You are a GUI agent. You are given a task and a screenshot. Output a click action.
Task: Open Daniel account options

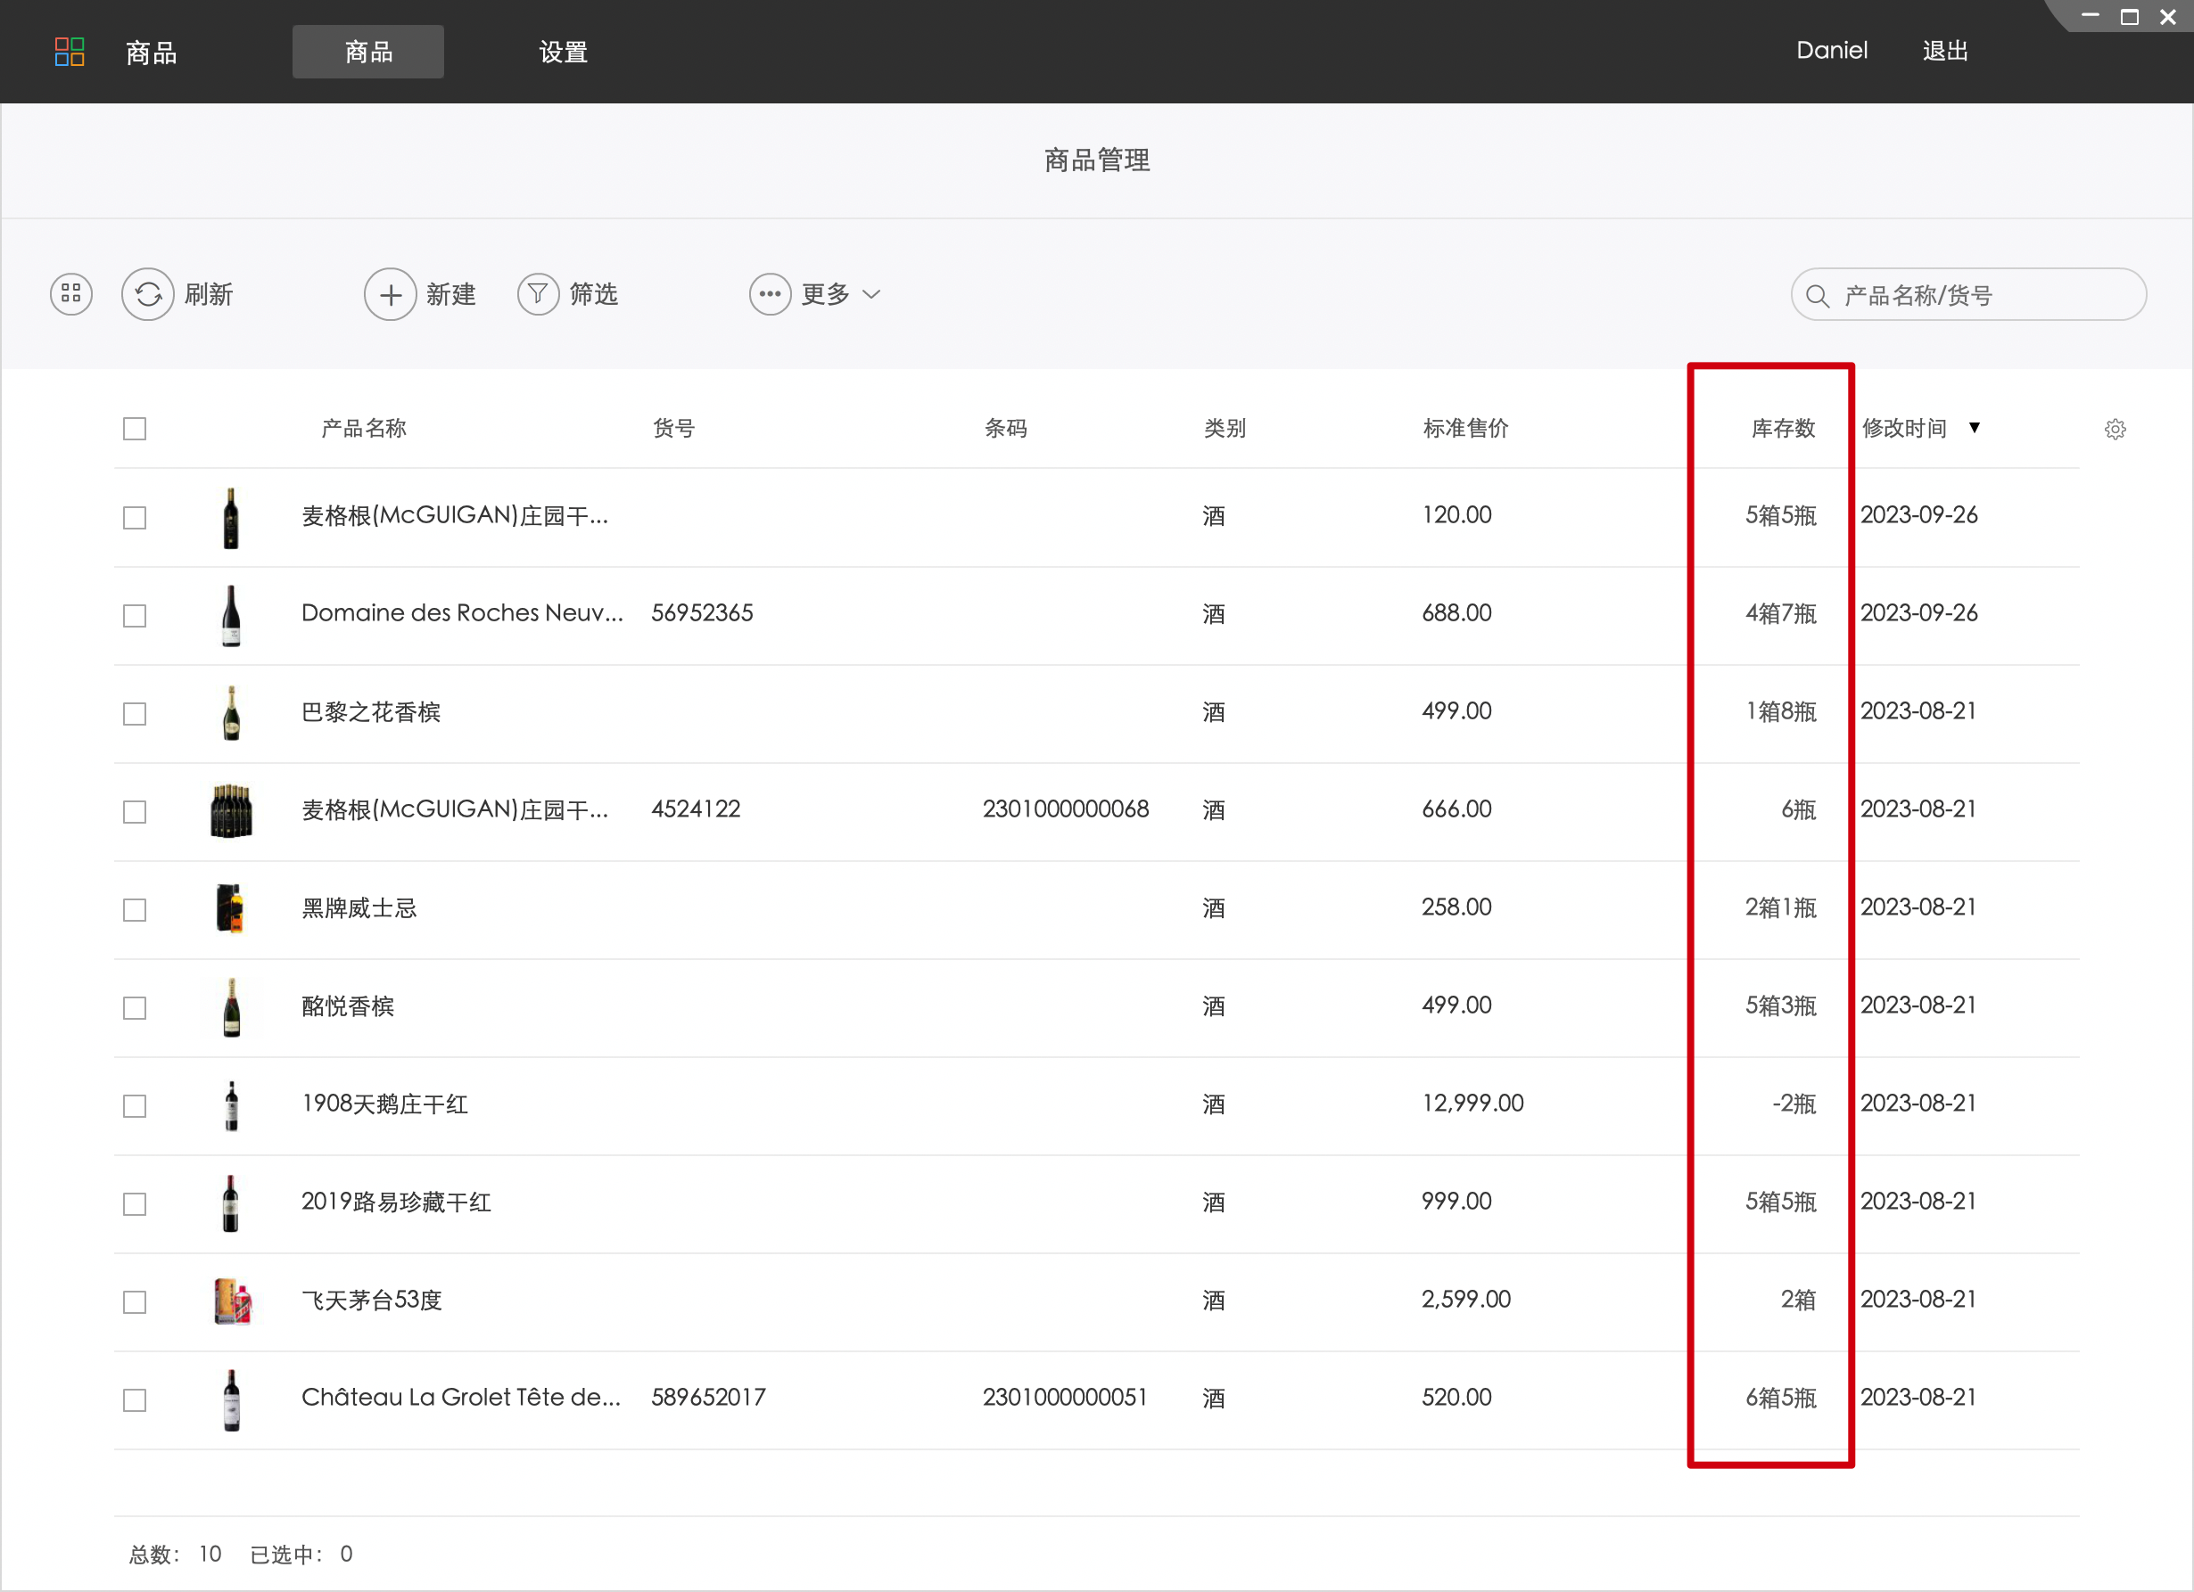(x=1831, y=50)
